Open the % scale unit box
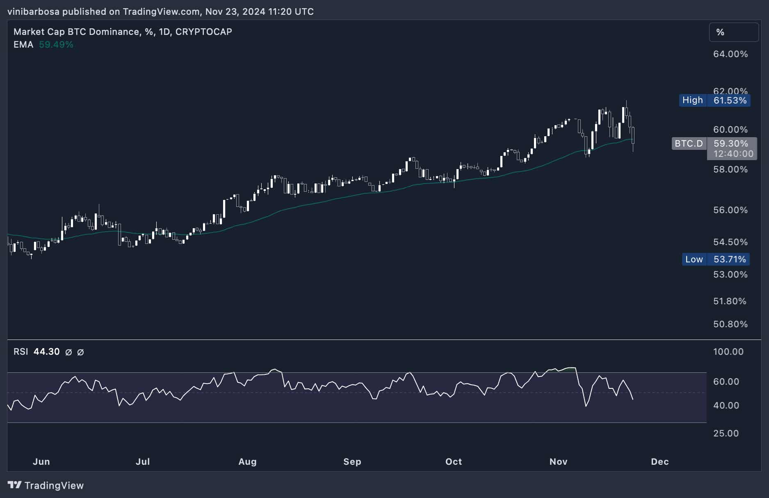769x498 pixels. tap(734, 32)
